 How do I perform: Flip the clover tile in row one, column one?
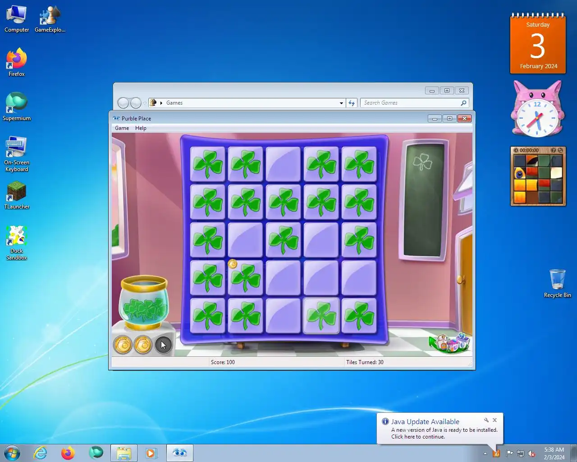(207, 164)
